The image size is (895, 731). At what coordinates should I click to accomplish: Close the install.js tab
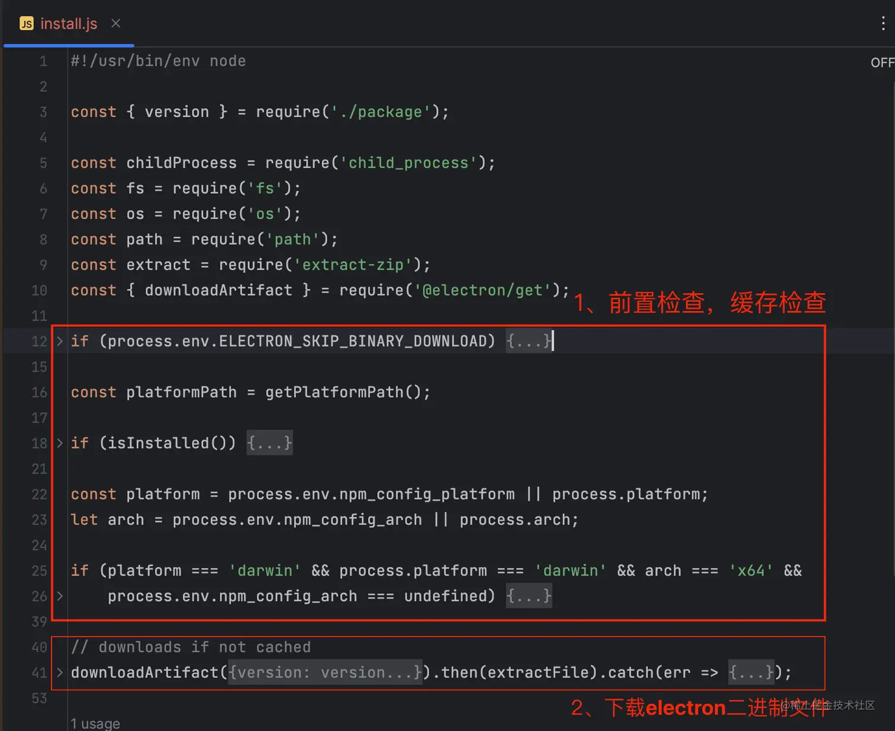point(116,23)
